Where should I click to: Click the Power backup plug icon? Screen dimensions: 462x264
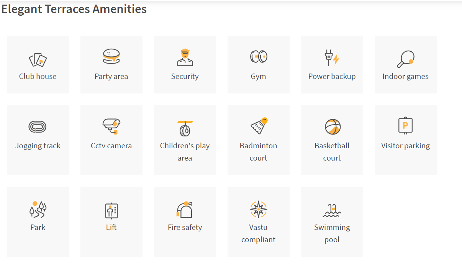332,58
